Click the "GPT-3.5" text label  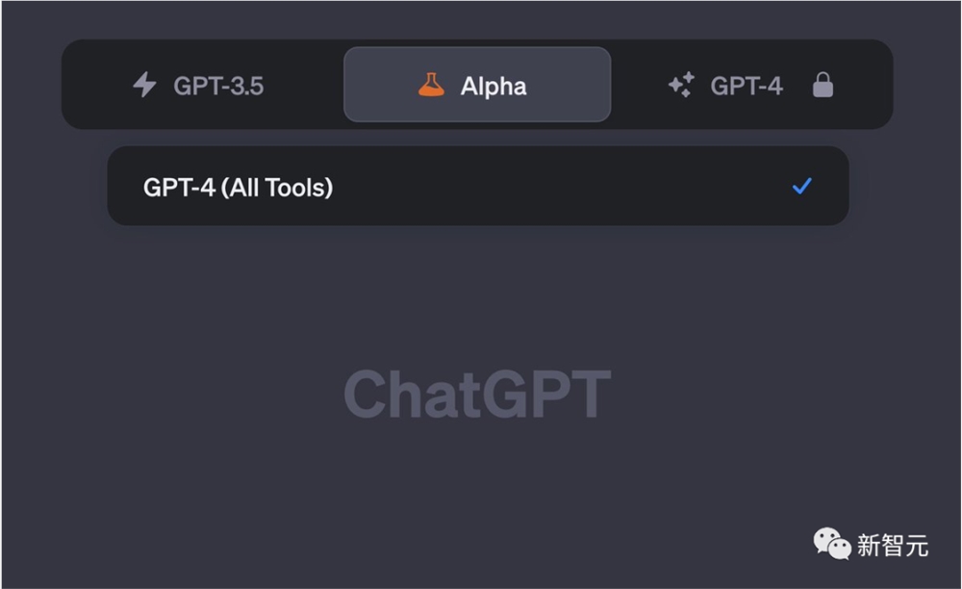218,86
